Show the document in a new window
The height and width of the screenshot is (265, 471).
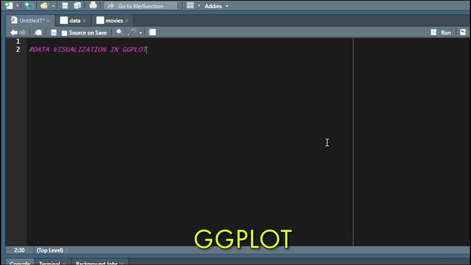coord(38,32)
